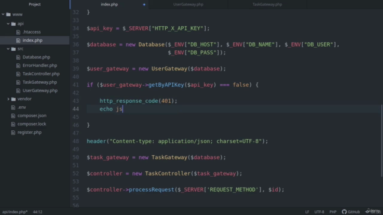383x215 pixels.
Task: Select the www root folder label
Action: point(17,14)
